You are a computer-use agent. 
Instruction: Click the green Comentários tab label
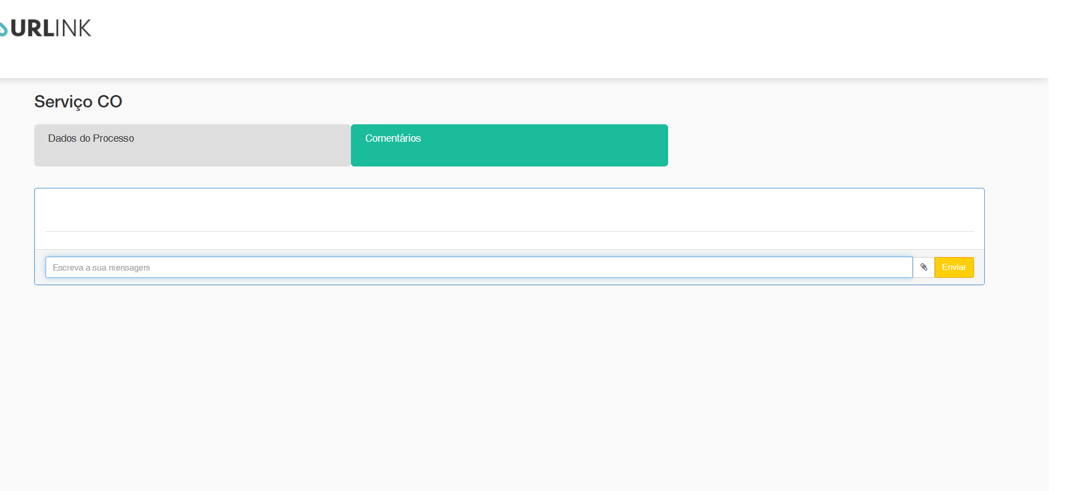pos(393,138)
